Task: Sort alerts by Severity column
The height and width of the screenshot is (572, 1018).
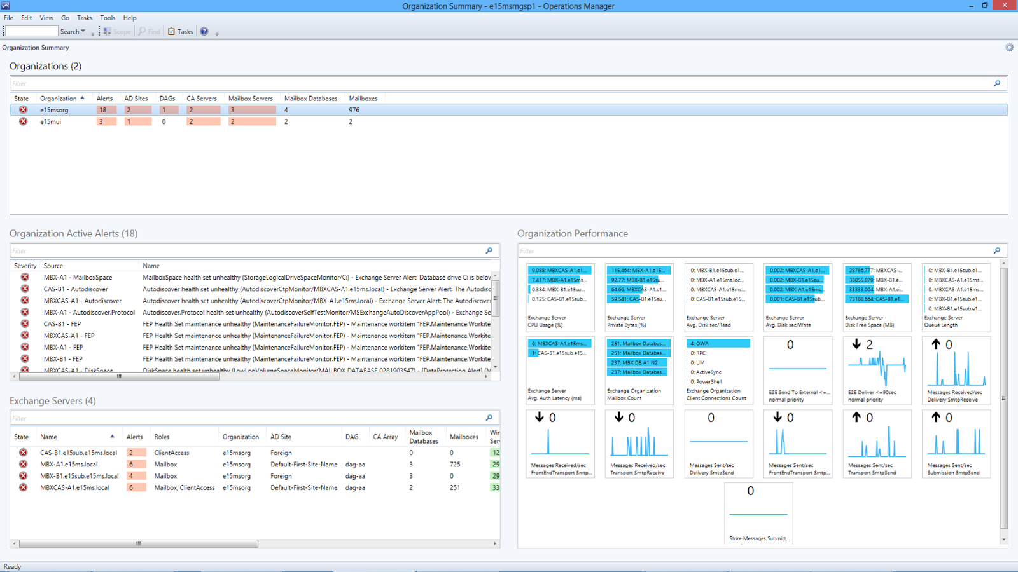Action: pyautogui.click(x=25, y=266)
